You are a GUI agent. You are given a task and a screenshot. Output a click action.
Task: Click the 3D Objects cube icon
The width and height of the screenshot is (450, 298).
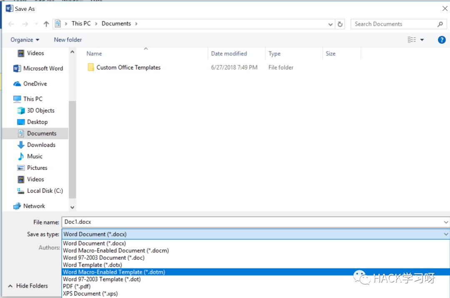coord(21,110)
